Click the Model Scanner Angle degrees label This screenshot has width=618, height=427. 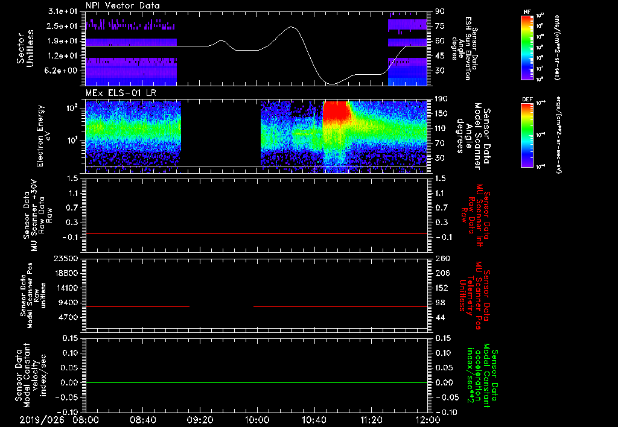coord(473,136)
